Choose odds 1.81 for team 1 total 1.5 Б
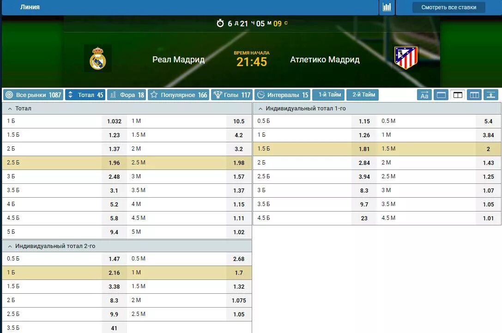This screenshot has width=502, height=333. [364, 149]
